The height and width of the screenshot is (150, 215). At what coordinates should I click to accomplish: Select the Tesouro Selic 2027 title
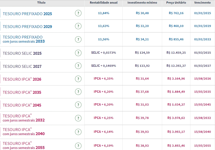(x=22, y=66)
